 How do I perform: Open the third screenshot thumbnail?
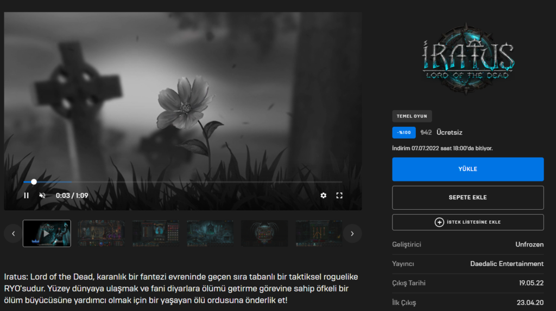click(156, 234)
